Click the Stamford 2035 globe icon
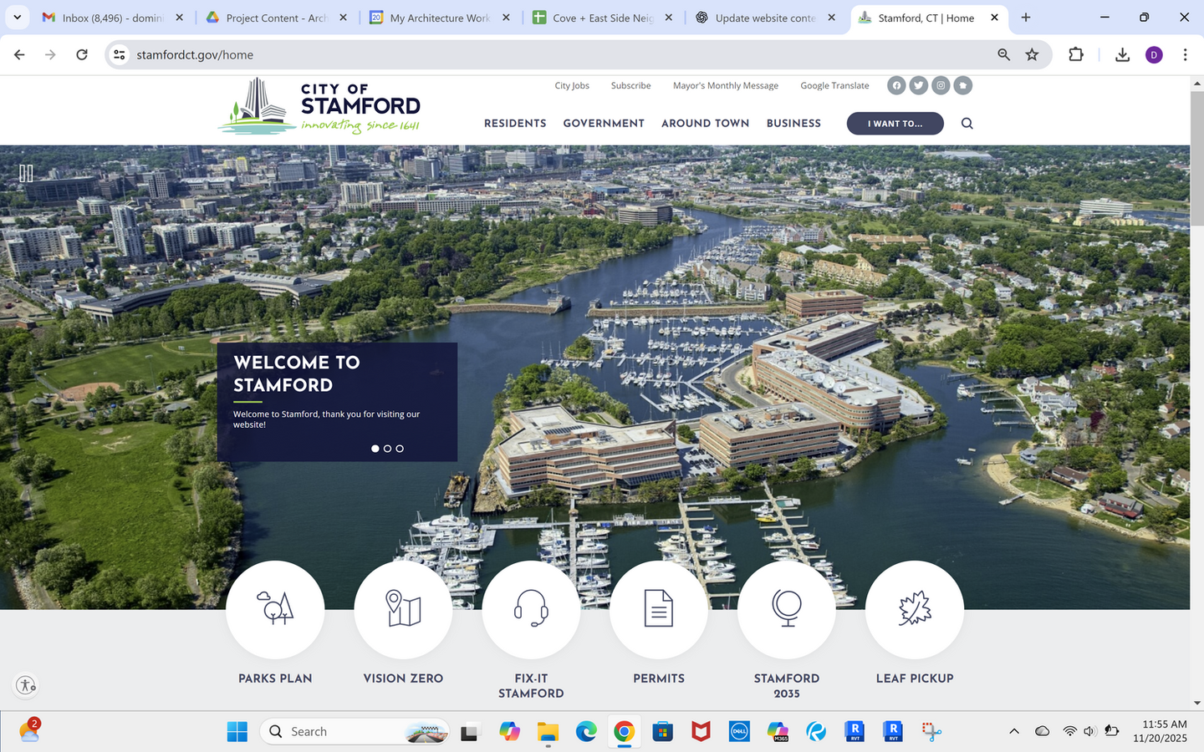The height and width of the screenshot is (752, 1204). click(x=787, y=609)
